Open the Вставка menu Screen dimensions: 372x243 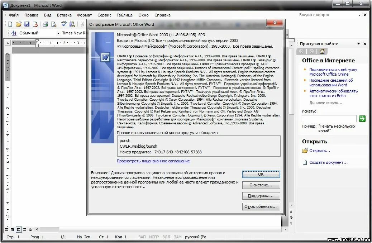click(x=64, y=15)
